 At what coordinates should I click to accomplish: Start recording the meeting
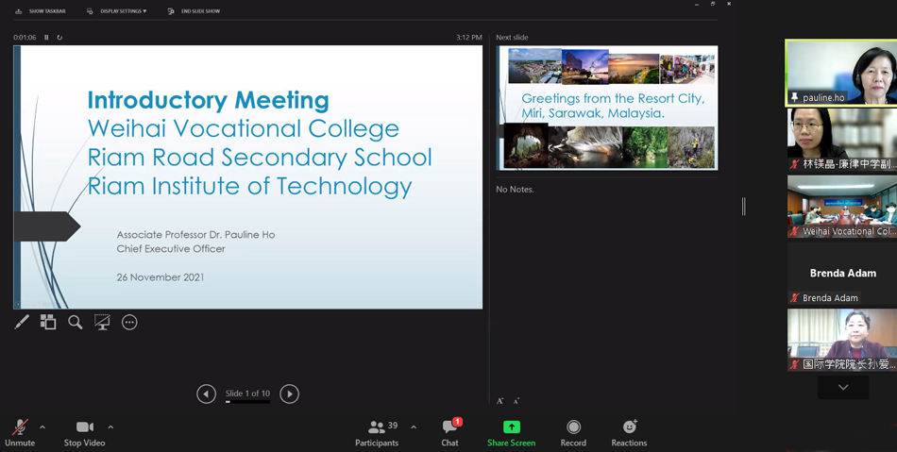(573, 433)
